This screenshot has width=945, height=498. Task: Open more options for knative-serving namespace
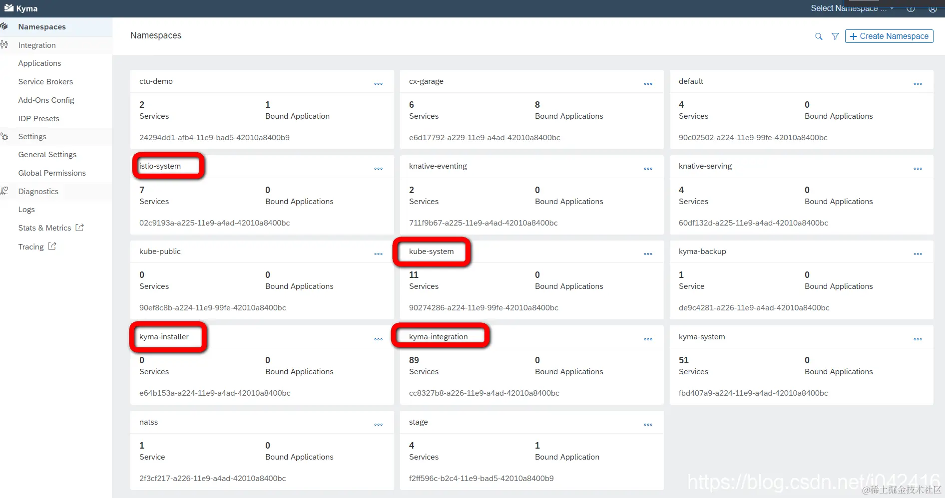point(918,169)
